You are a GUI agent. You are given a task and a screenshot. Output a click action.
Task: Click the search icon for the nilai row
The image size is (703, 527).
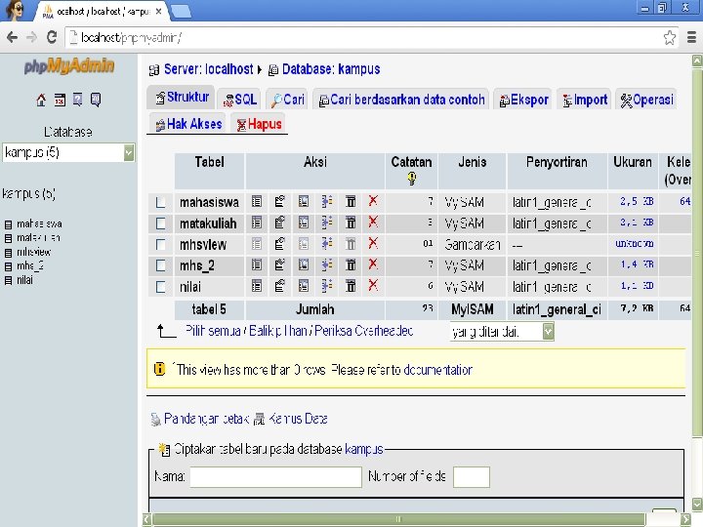tap(304, 286)
